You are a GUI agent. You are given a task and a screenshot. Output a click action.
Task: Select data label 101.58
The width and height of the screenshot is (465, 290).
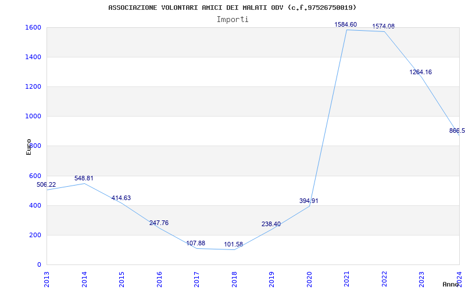coord(234,244)
